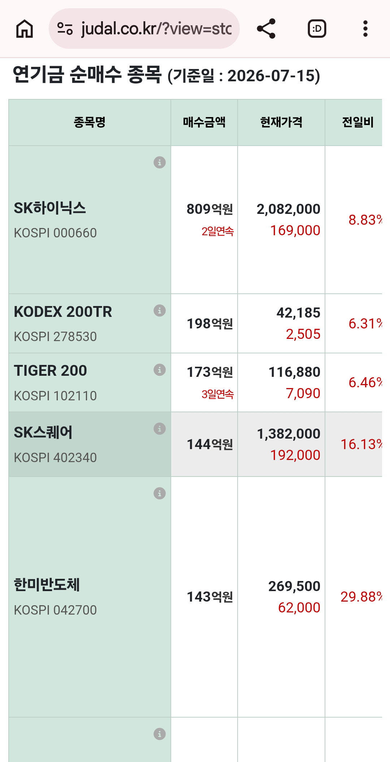Viewport: 390px width, 762px height.
Task: Open SK하이닉스 stock link
Action: click(50, 208)
